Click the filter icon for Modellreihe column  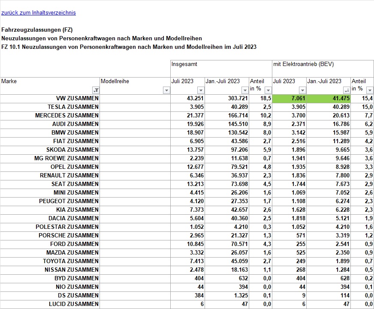167,90
